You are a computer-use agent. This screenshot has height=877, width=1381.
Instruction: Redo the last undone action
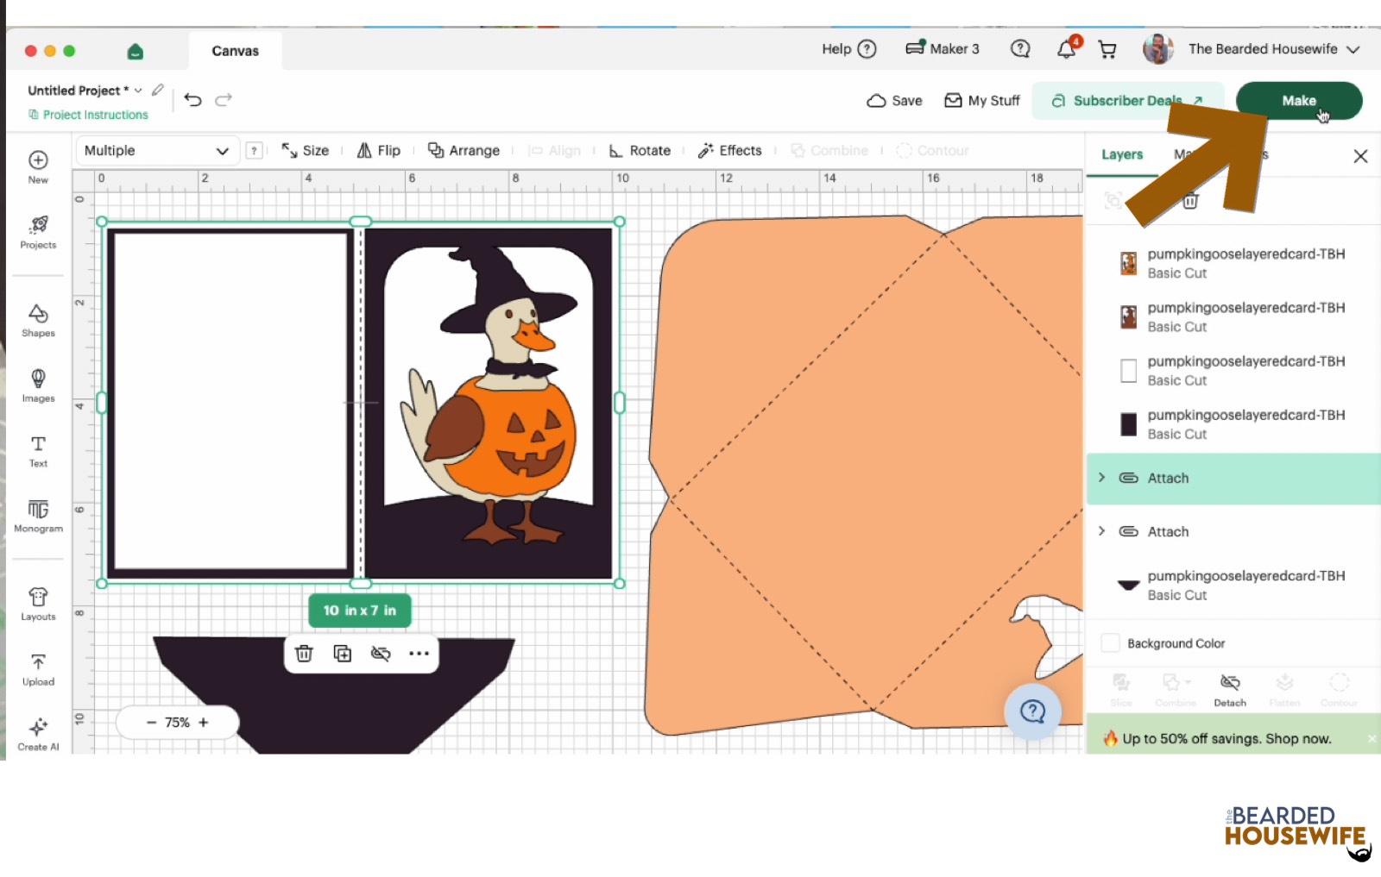224,100
